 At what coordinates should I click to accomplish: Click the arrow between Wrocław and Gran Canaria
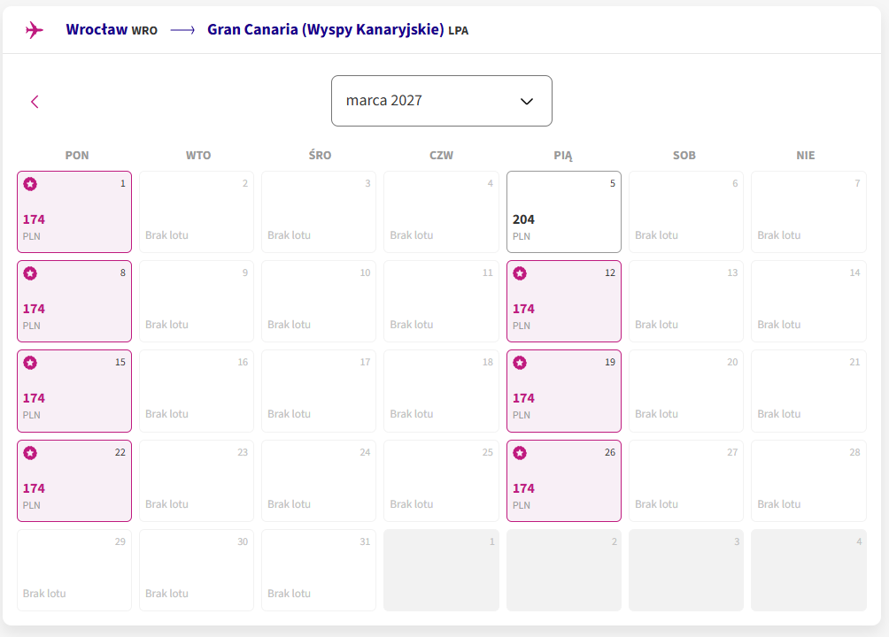click(182, 30)
